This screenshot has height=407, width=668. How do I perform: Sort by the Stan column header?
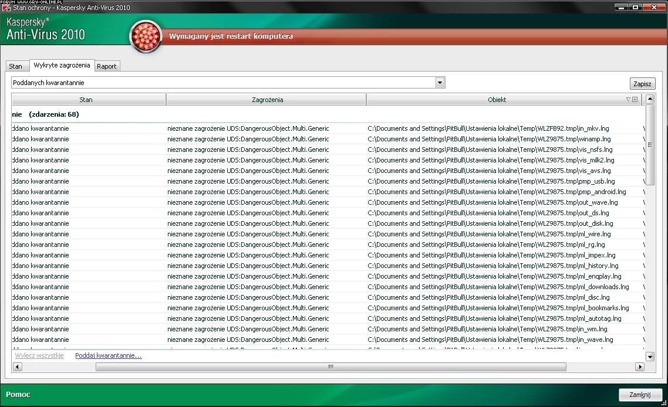[x=89, y=100]
